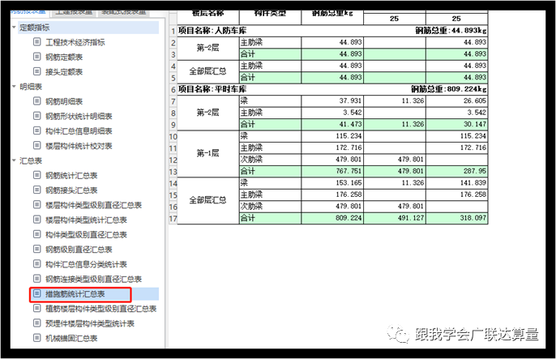556x359 pixels.
Task: Select the 钢筋明细表 report icon
Action: pyautogui.click(x=37, y=101)
